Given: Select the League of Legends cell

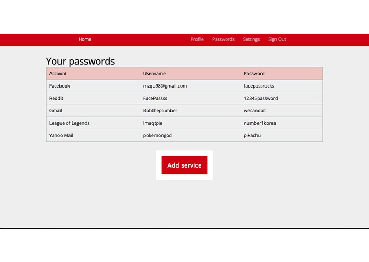Looking at the screenshot, I should (x=70, y=123).
